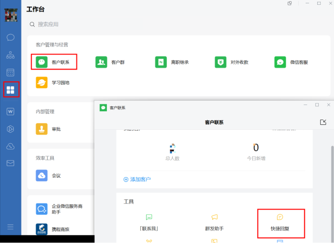This screenshot has height=243, width=334.
Task: Open the organization contacts icon in sidebar
Action: point(10,55)
